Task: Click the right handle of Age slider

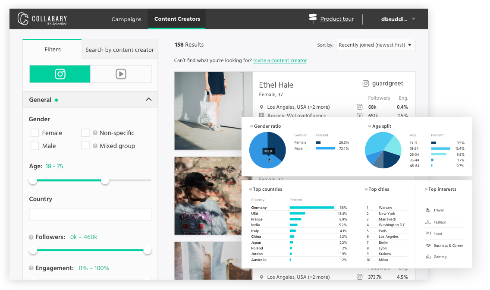Action: pos(105,180)
